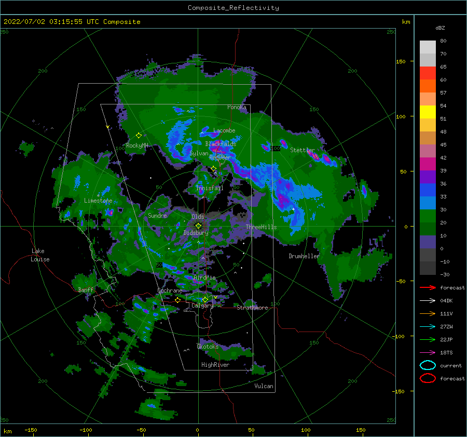Select the Drumheller city label
467x437 pixels.
click(304, 256)
